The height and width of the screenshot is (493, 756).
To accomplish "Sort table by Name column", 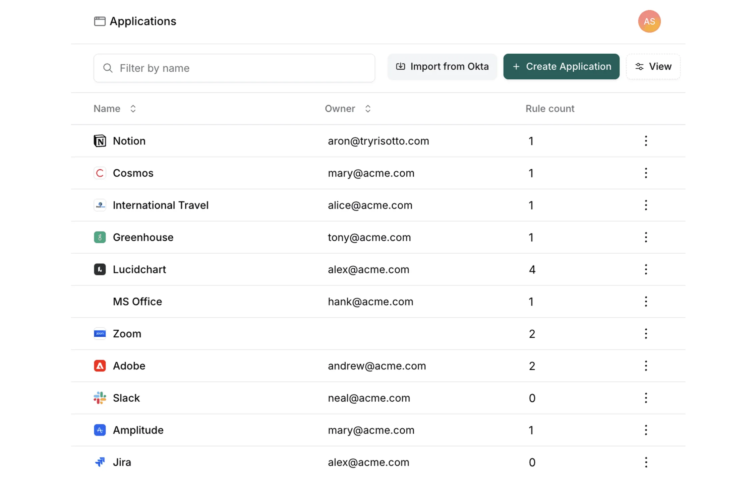I will point(133,109).
